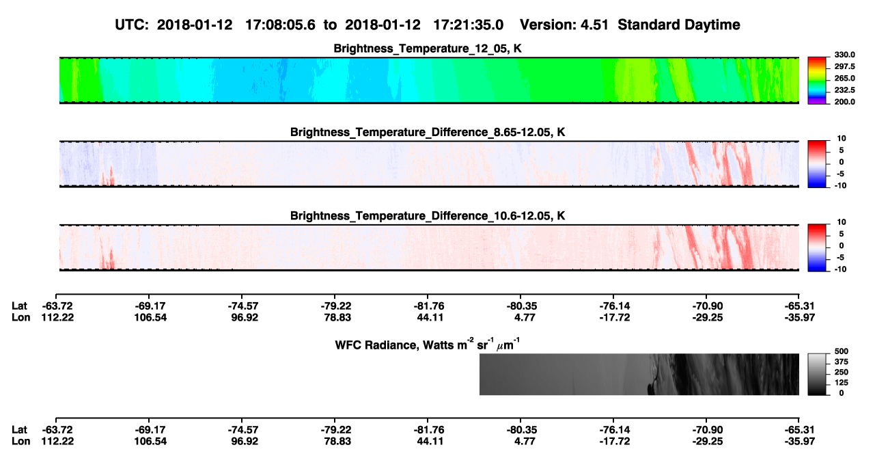This screenshot has width=888, height=456.
Task: Click the "200.0" colorbar label
Action: (845, 101)
